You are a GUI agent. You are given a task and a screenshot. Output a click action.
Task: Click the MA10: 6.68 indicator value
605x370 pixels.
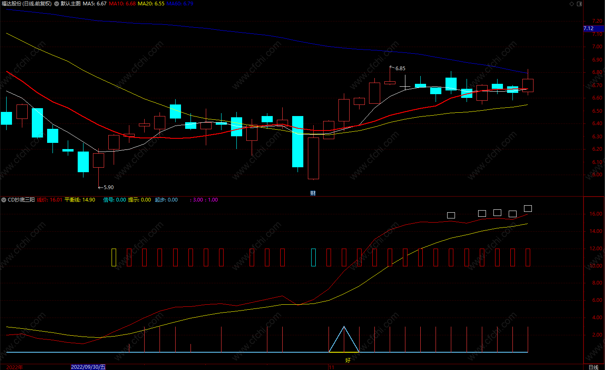click(x=122, y=4)
